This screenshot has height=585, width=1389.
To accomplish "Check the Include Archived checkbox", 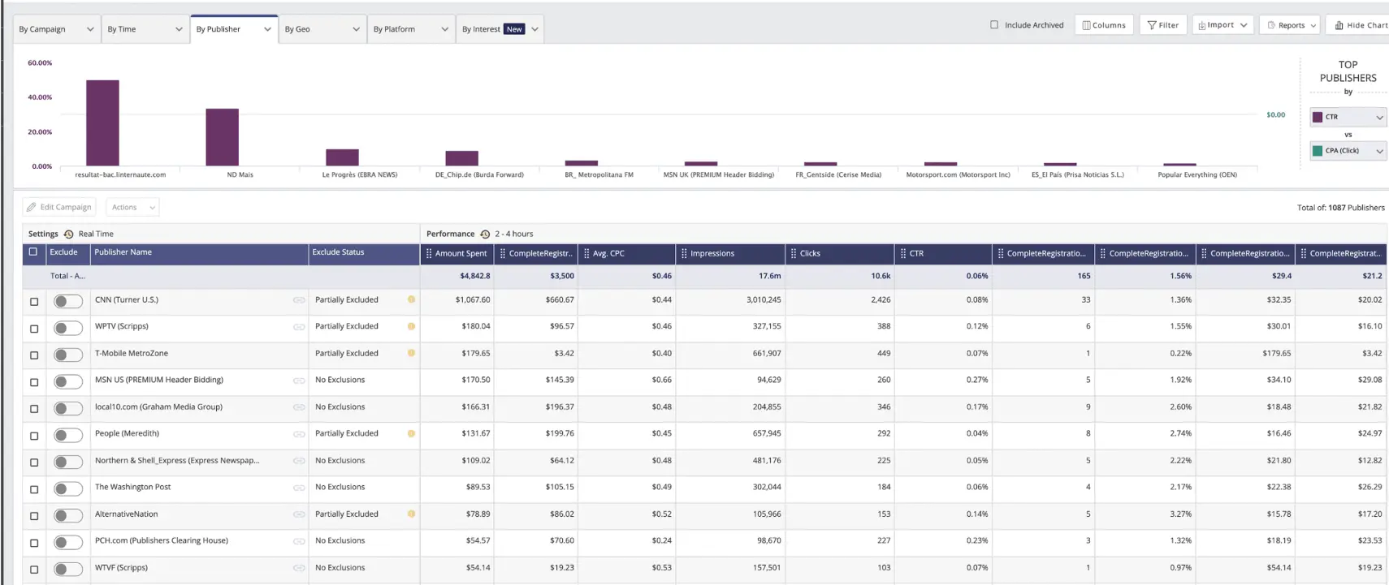I will [x=994, y=25].
